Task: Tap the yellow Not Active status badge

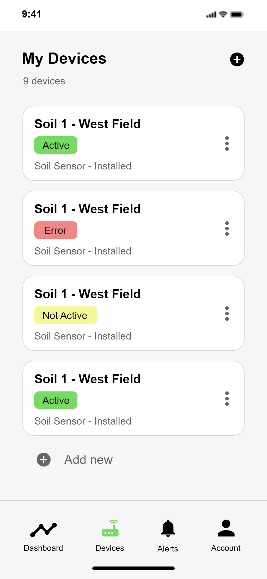Action: click(66, 315)
